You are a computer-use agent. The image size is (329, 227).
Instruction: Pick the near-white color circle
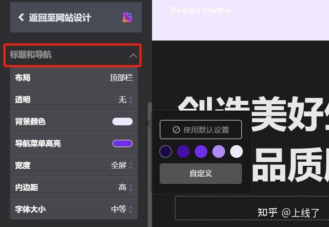(x=236, y=151)
